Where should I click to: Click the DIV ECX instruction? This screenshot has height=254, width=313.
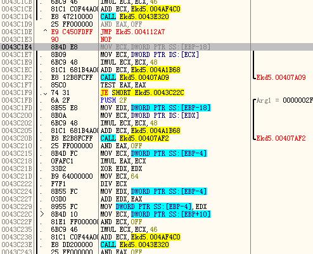[x=113, y=184]
